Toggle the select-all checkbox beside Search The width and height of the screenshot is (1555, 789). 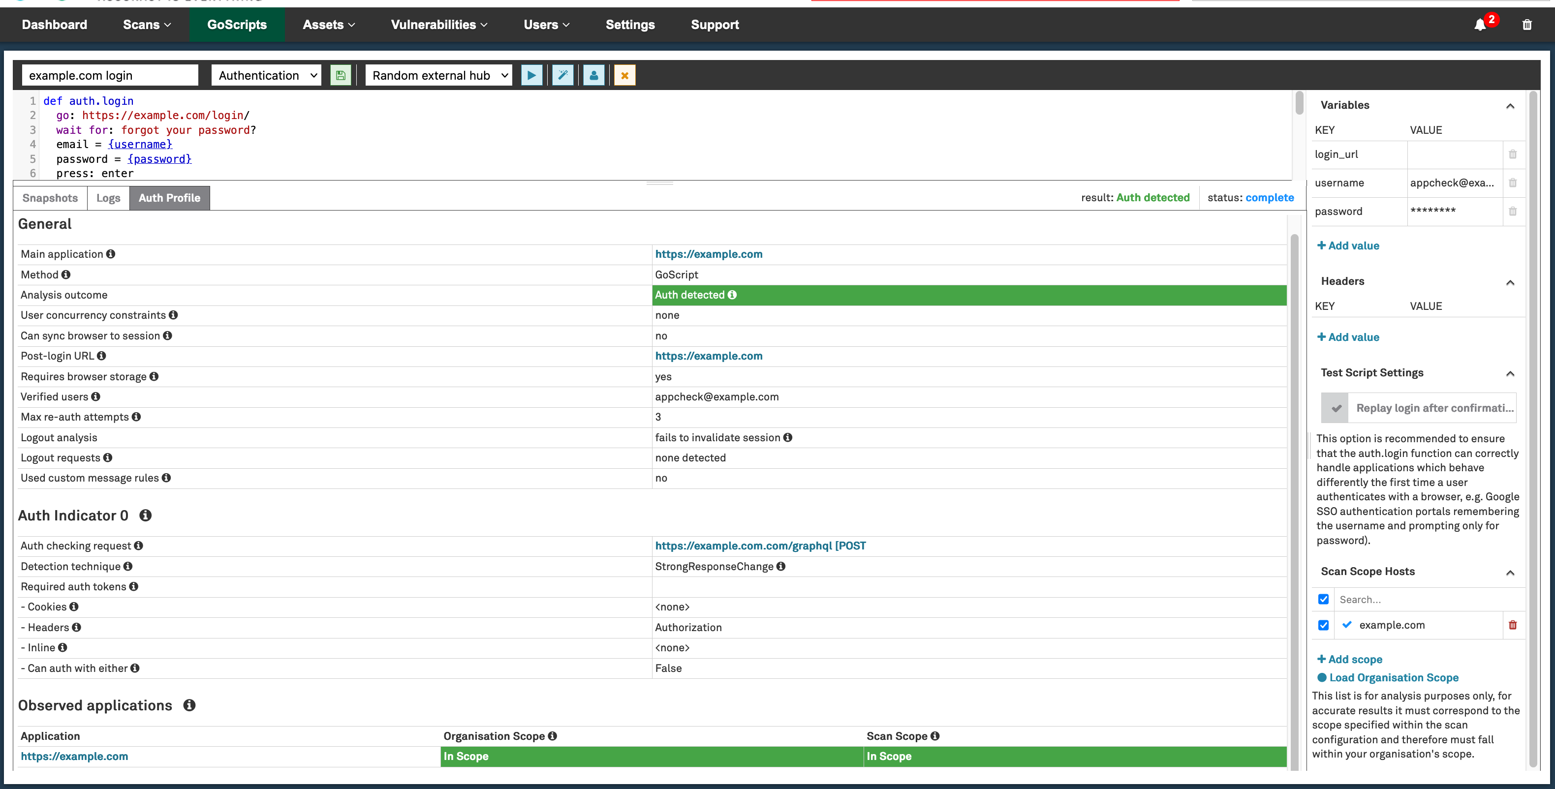pyautogui.click(x=1323, y=599)
